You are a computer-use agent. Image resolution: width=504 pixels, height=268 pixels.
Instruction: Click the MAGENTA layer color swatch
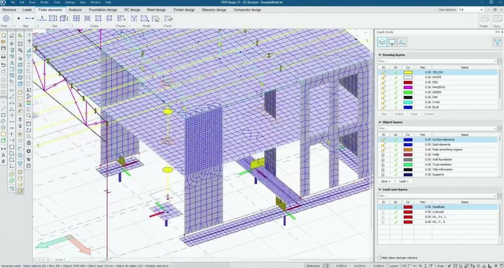tap(407, 88)
